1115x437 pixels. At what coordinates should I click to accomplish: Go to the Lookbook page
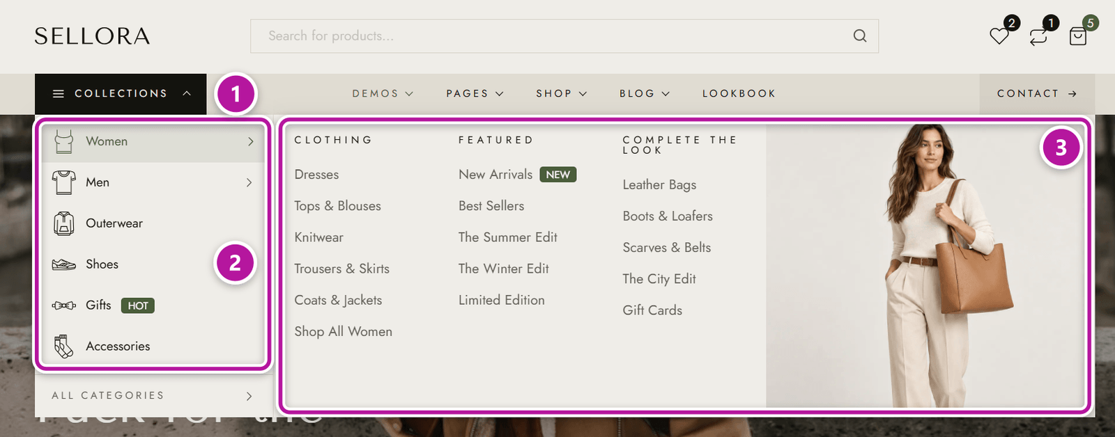click(x=739, y=93)
